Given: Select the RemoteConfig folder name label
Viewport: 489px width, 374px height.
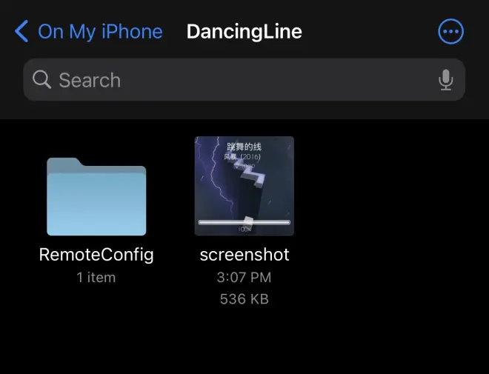Looking at the screenshot, I should coord(96,255).
